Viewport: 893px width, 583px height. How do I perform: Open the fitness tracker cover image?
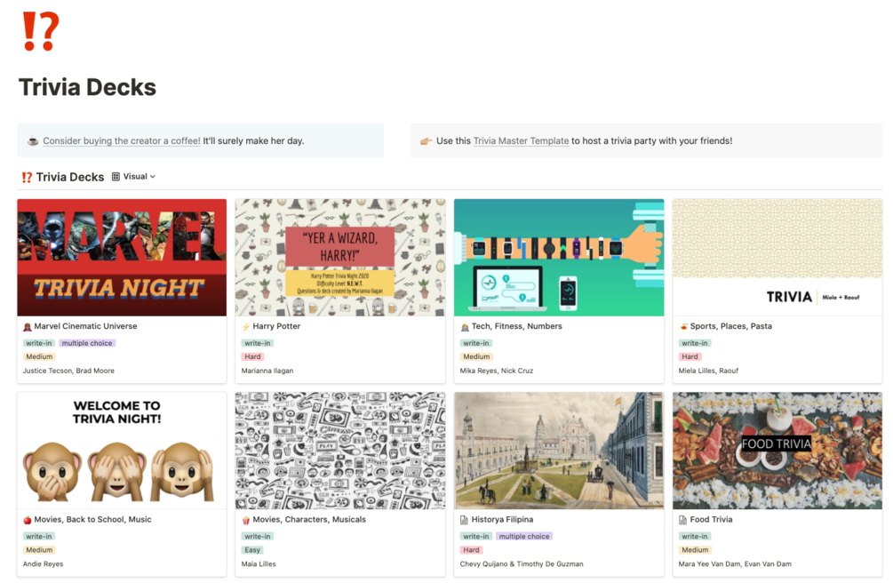[x=559, y=258]
